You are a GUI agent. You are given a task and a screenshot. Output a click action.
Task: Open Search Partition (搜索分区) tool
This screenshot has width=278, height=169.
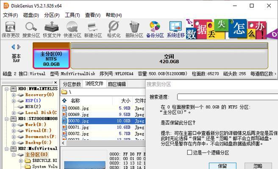31,30
